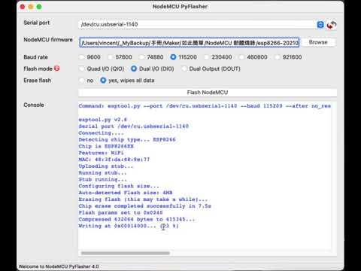Image resolution: width=361 pixels, height=271 pixels.
Task: Select the 57600 baud rate
Action: tap(111, 57)
